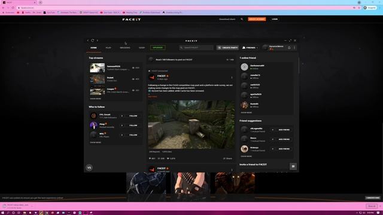Open the Windows Start button
This screenshot has width=383, height=215.
tap(2, 213)
